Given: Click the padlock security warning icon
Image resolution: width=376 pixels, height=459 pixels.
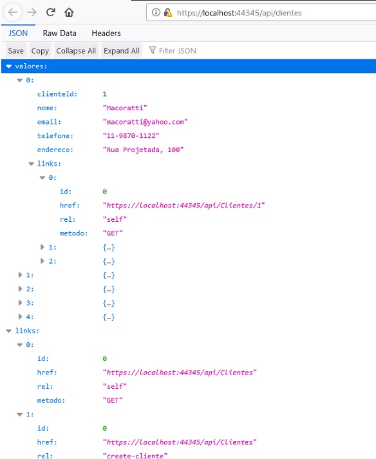Looking at the screenshot, I should (x=168, y=13).
